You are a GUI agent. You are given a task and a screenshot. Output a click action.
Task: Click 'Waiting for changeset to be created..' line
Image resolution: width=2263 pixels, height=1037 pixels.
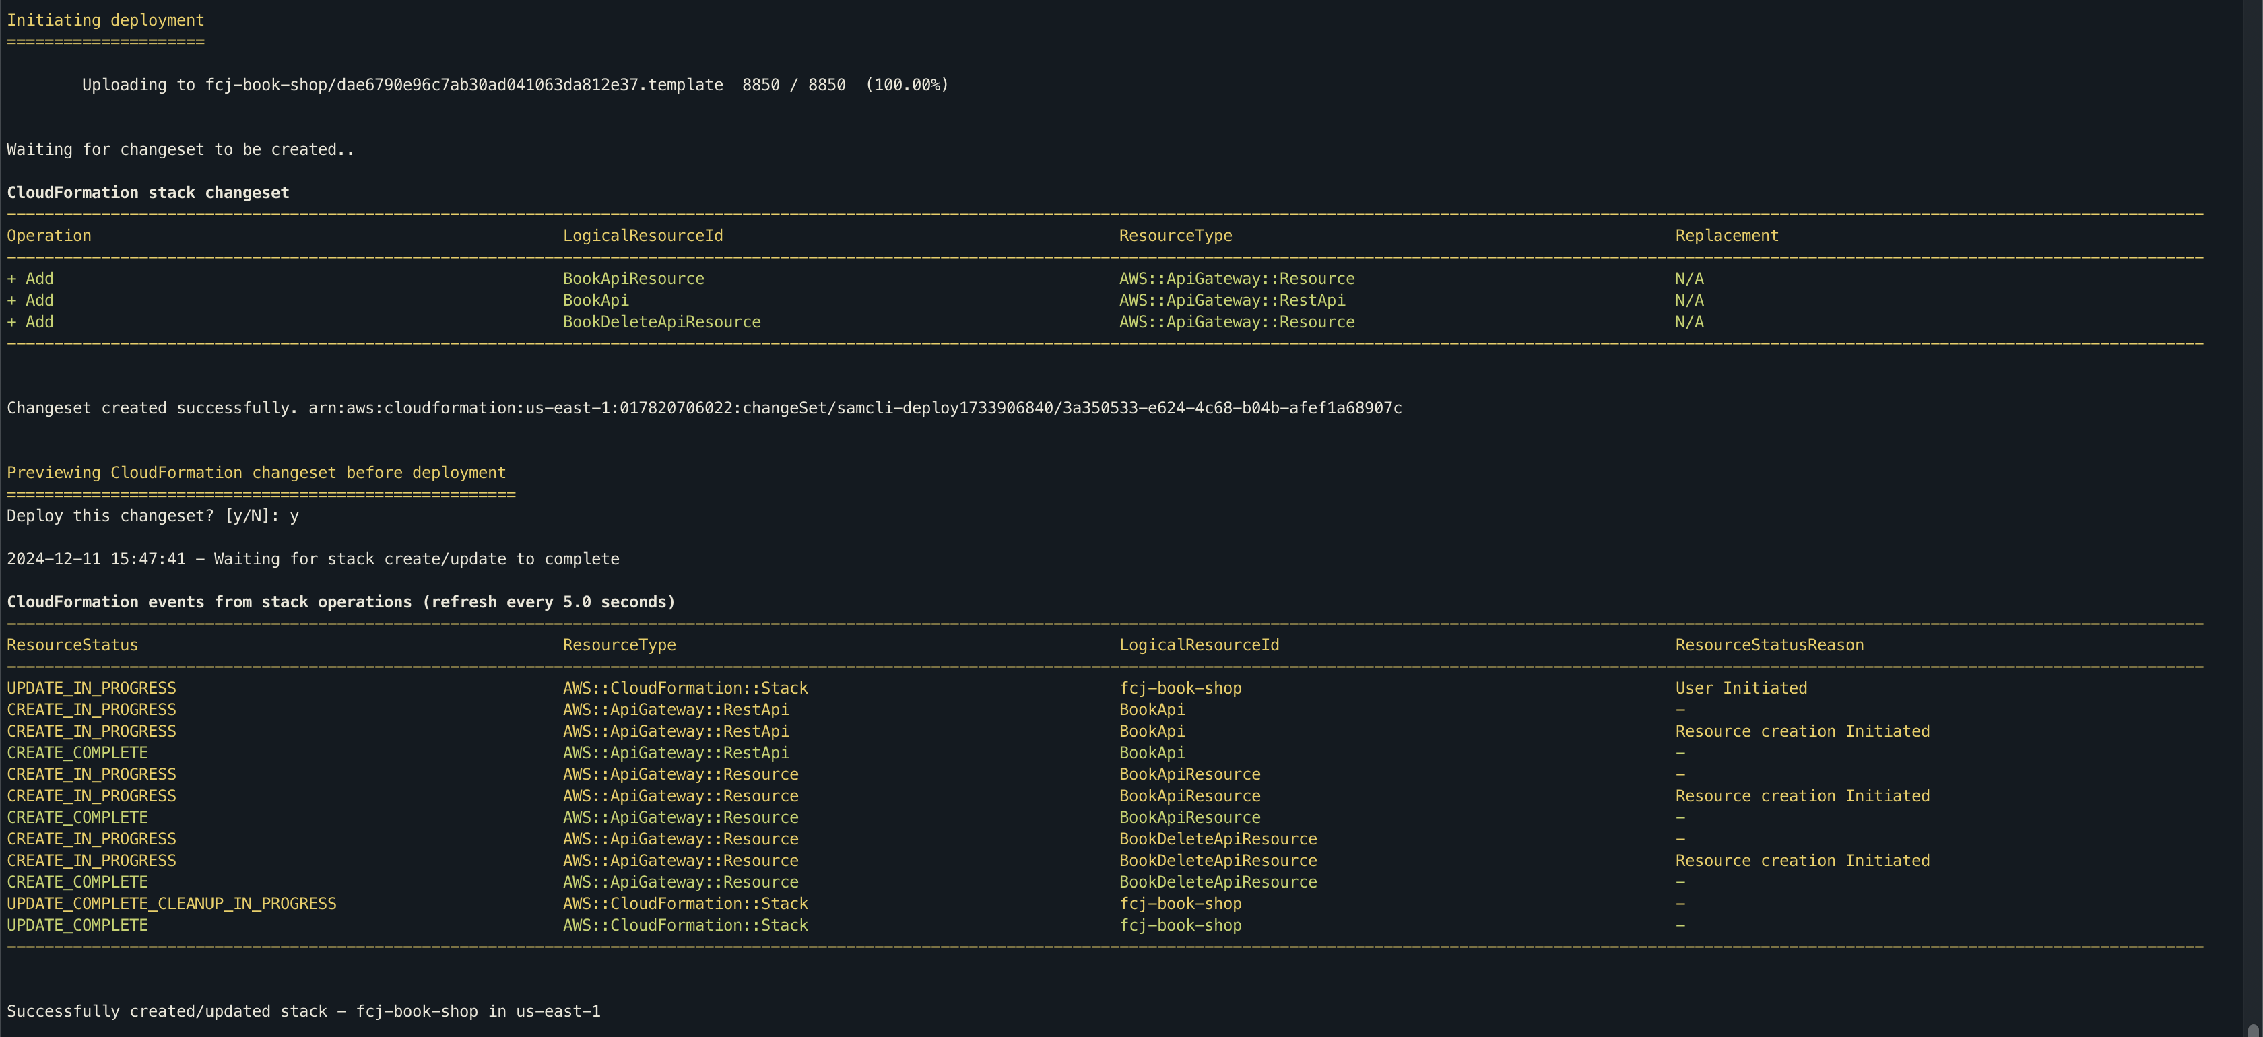click(x=181, y=149)
